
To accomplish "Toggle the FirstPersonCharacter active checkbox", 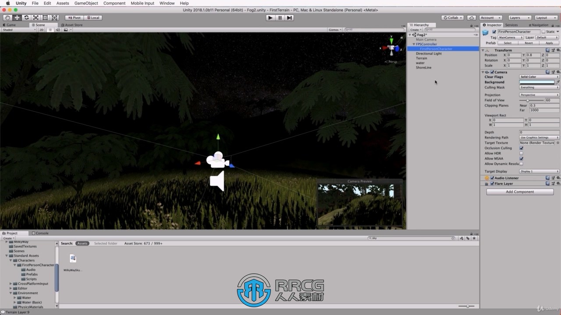I will [x=494, y=32].
